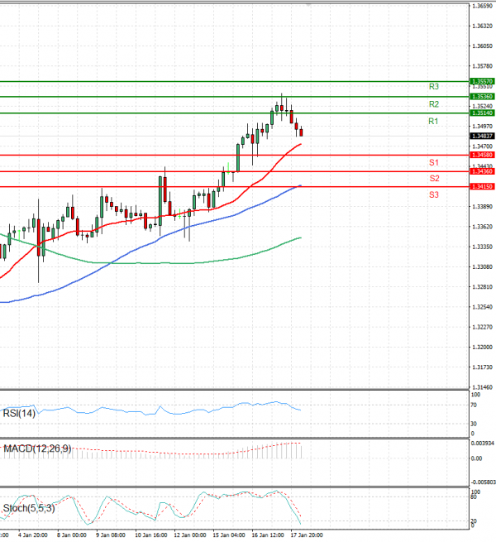Click the 10 Jan 16:00 time label
The height and width of the screenshot is (542, 496).
click(x=151, y=535)
